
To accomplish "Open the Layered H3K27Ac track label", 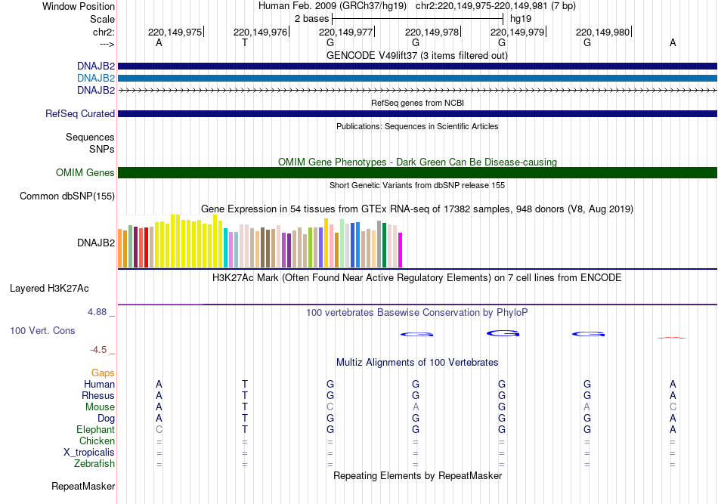I will [x=49, y=289].
